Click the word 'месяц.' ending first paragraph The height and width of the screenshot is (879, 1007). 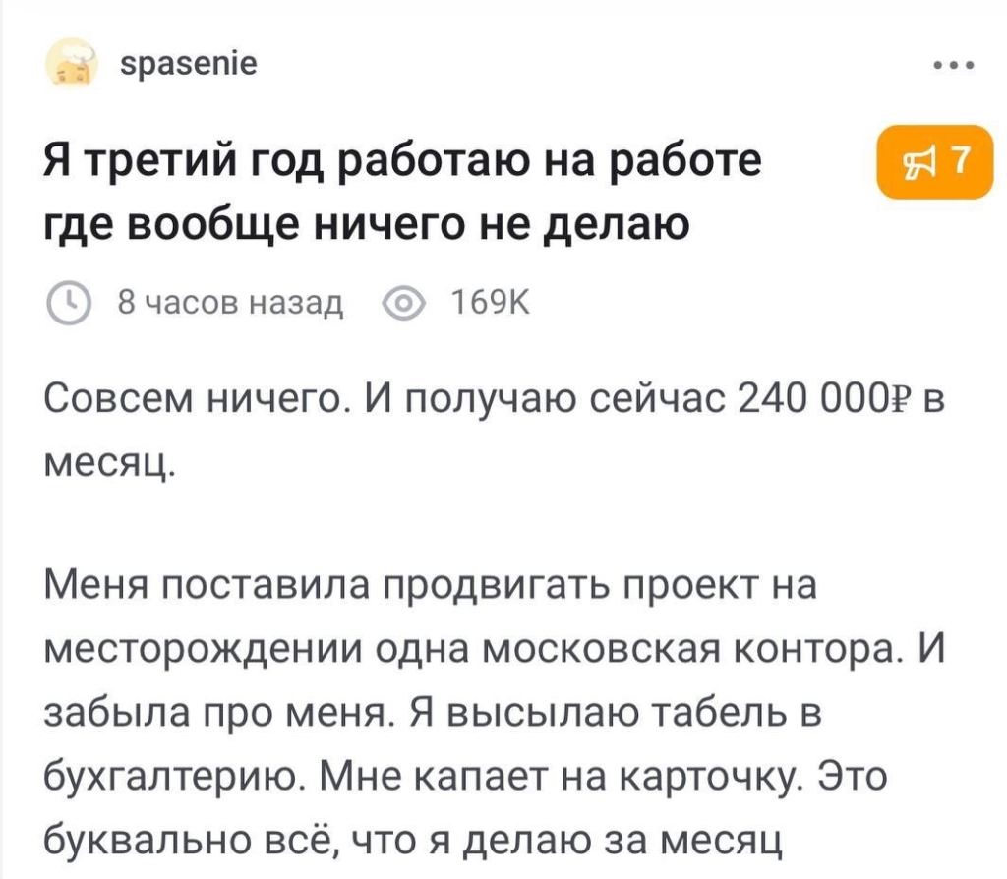point(109,462)
